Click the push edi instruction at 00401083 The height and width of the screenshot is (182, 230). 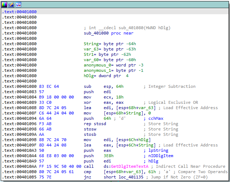point(97,92)
